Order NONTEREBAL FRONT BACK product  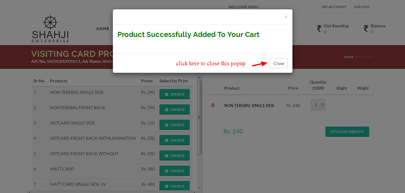click(174, 110)
